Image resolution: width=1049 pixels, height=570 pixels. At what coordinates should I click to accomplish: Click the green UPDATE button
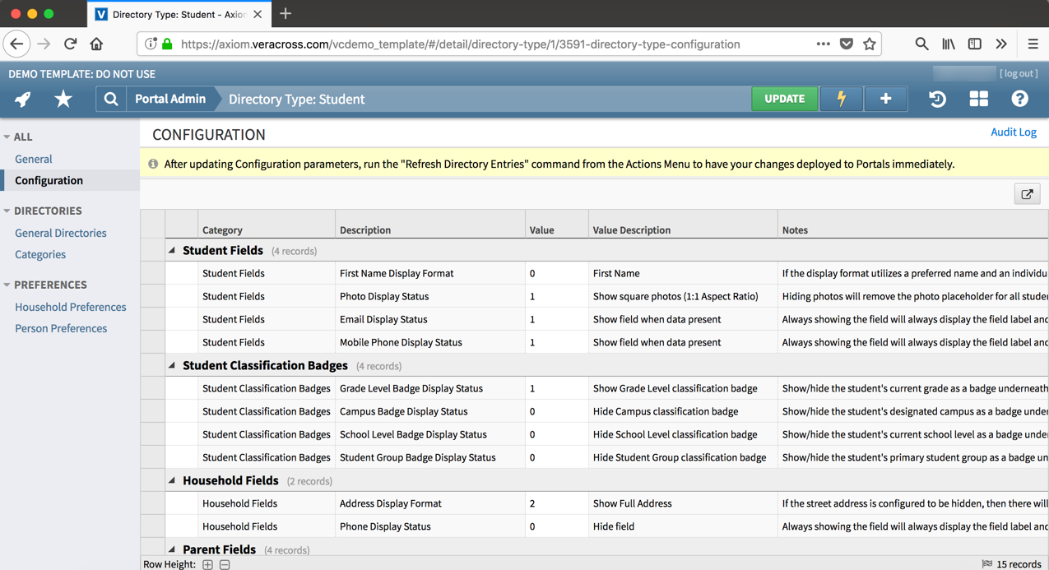[784, 98]
